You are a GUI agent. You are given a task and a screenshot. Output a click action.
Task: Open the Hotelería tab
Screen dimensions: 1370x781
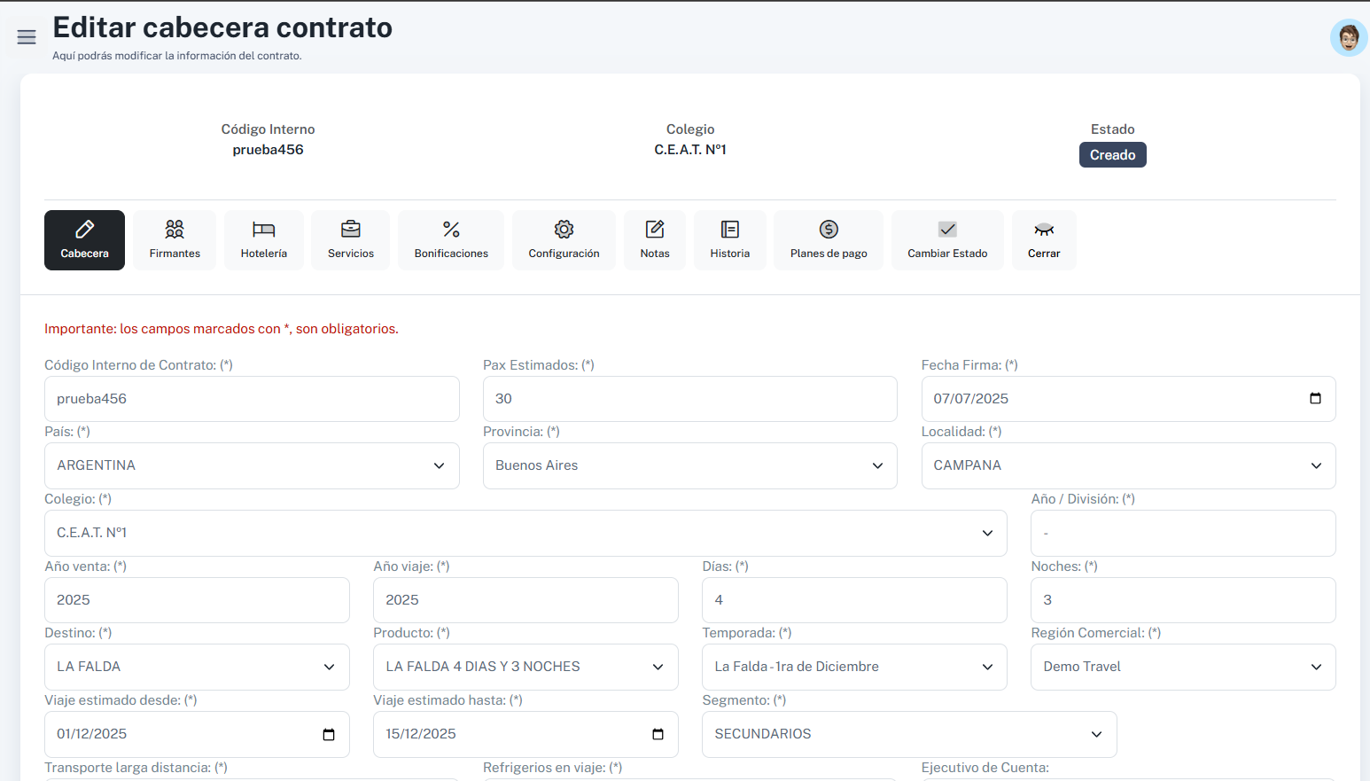264,240
